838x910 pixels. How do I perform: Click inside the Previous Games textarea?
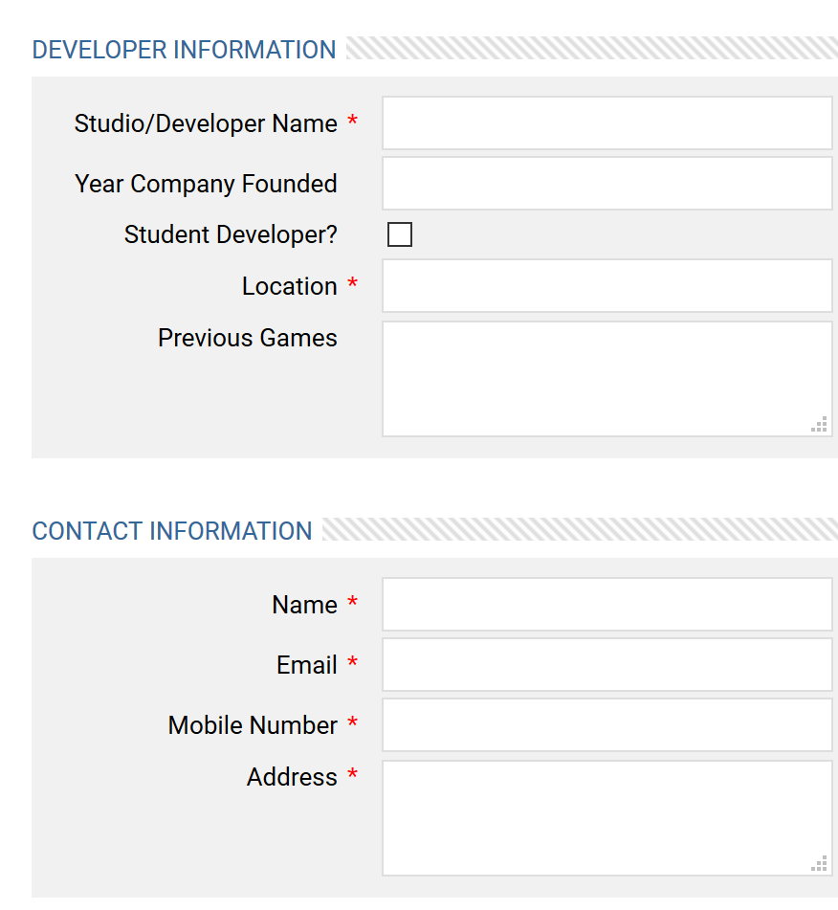click(607, 379)
